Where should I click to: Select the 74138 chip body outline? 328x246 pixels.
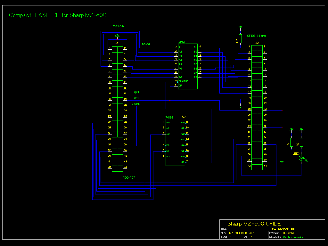(x=175, y=143)
